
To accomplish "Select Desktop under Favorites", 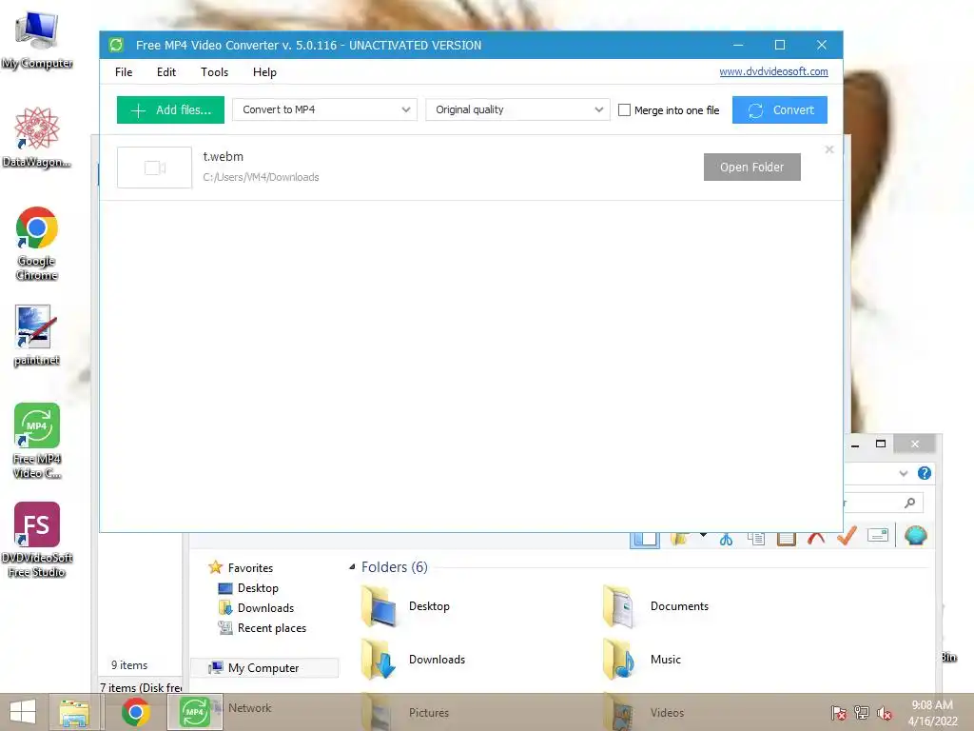I will [x=248, y=588].
